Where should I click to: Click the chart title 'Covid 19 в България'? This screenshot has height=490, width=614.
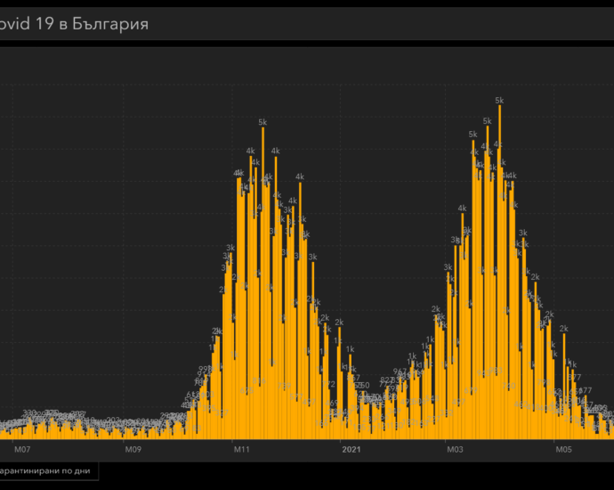74,24
